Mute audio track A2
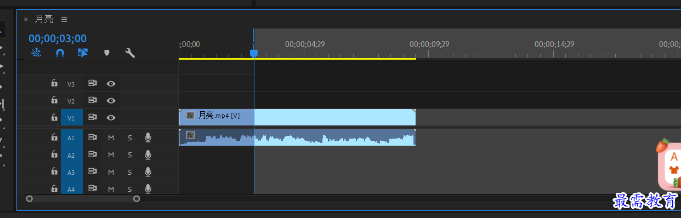The image size is (681, 218). tap(111, 155)
